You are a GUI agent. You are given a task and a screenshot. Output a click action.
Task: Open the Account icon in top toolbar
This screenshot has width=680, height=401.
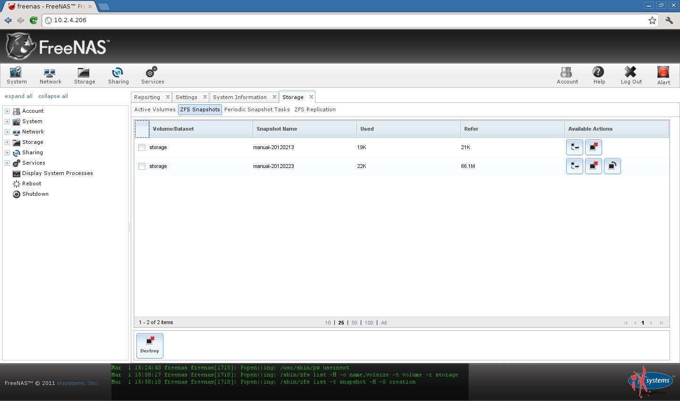567,75
